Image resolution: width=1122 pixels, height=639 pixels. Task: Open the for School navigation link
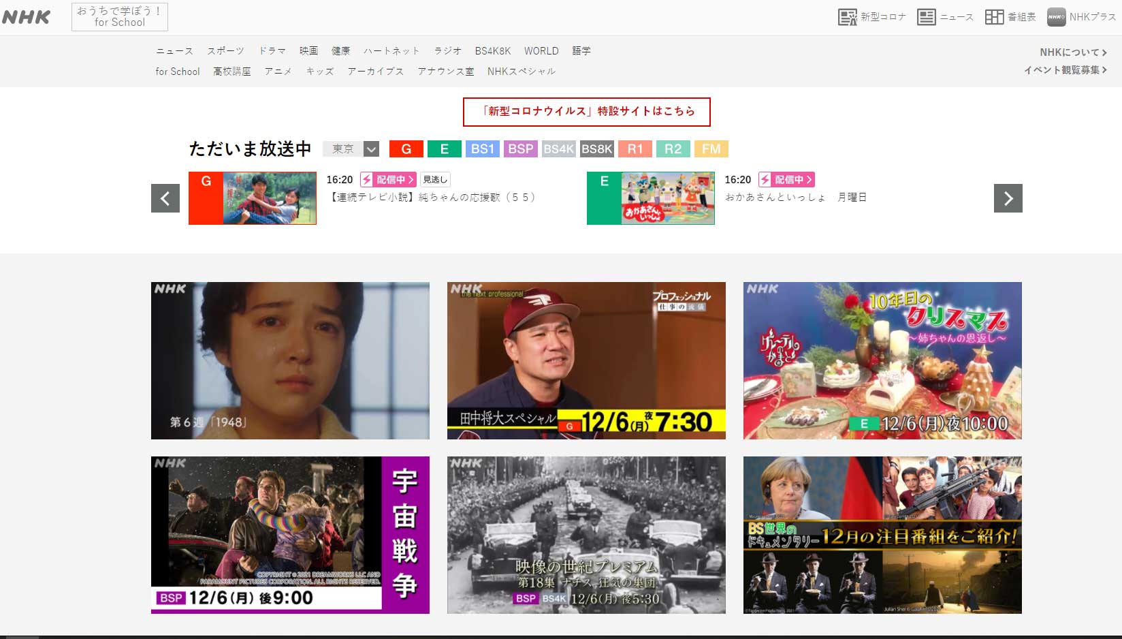(178, 72)
